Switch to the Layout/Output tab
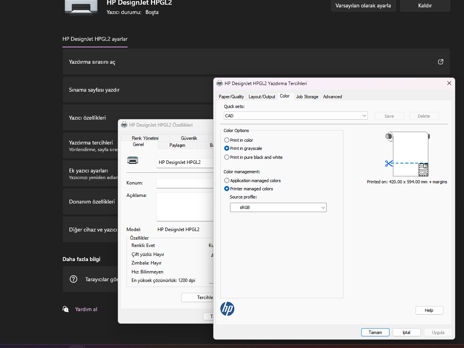 click(261, 97)
